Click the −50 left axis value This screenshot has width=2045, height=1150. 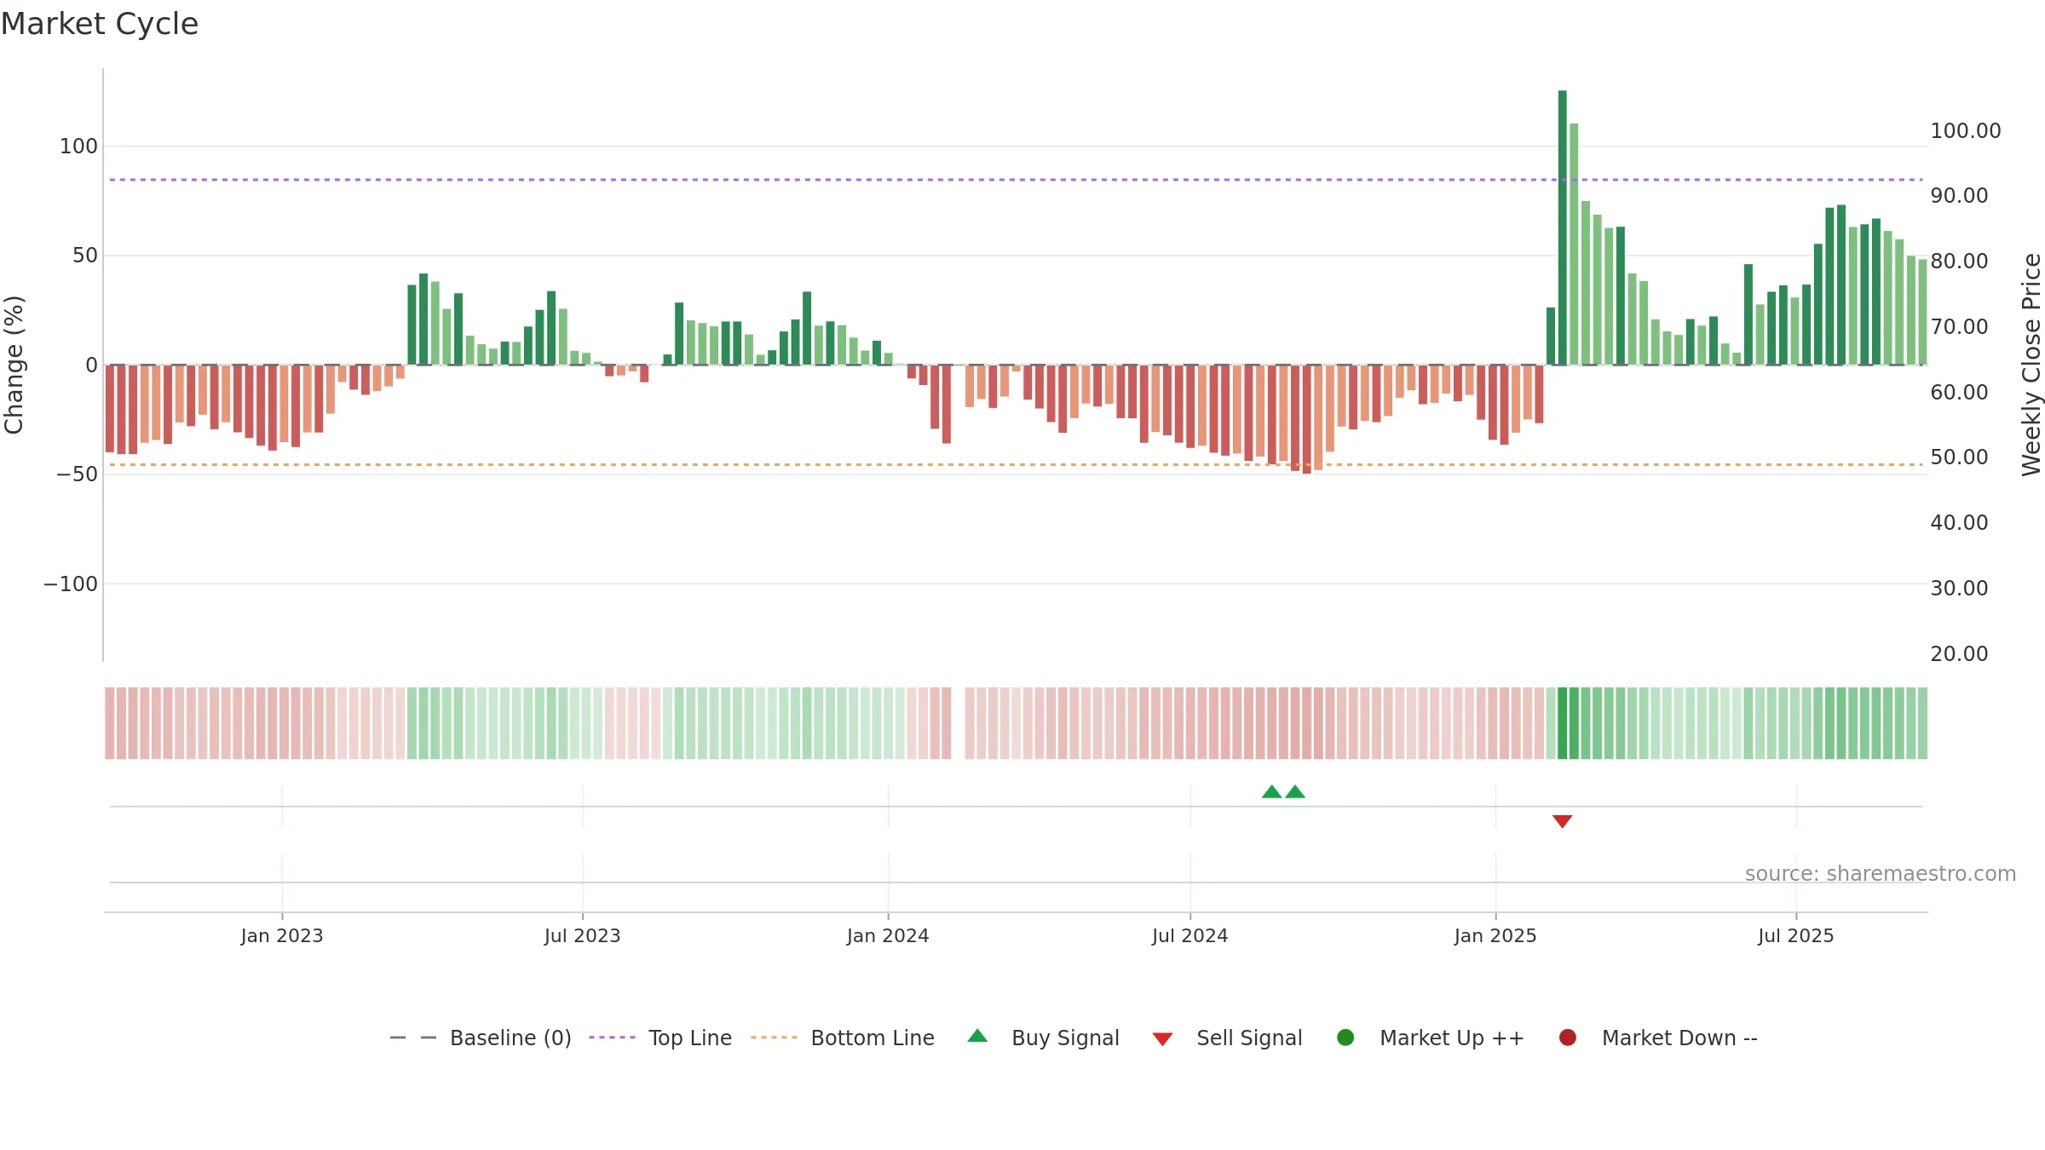point(78,474)
